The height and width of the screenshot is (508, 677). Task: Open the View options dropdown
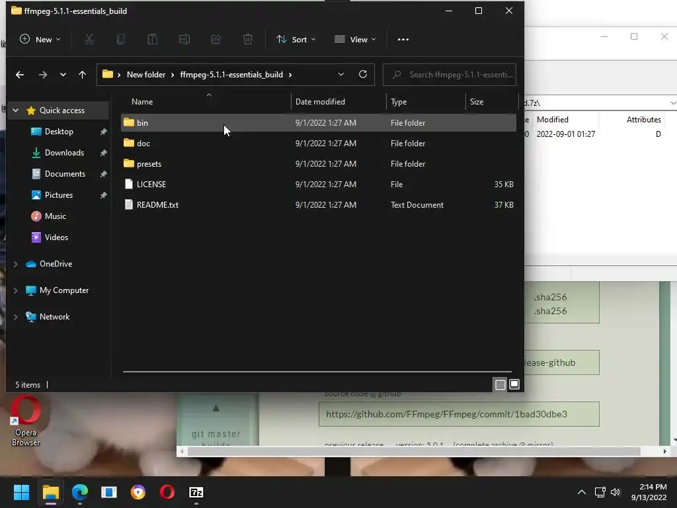tap(355, 39)
